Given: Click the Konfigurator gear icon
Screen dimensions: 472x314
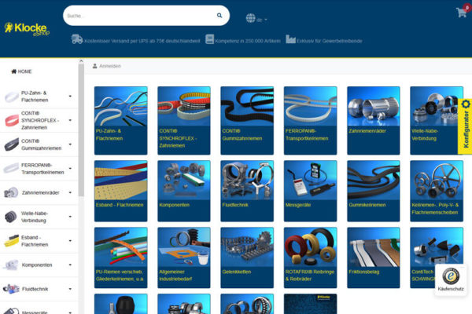Looking at the screenshot, I should click(x=466, y=104).
